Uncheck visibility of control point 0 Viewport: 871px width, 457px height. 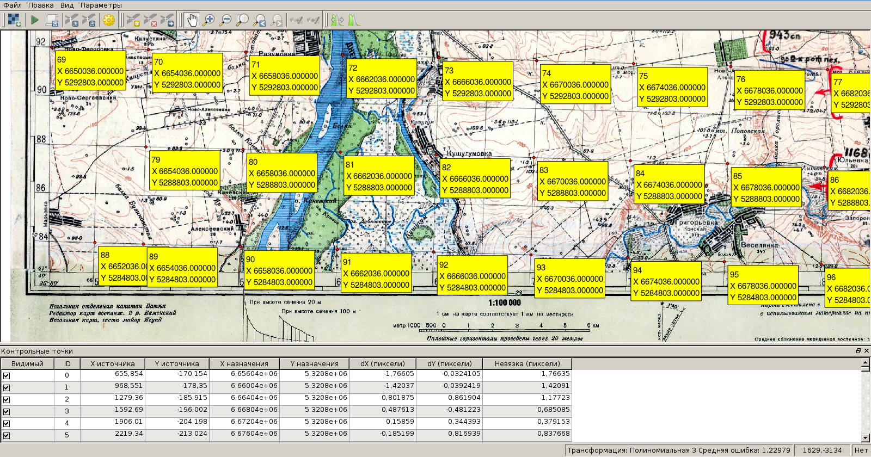(x=7, y=375)
